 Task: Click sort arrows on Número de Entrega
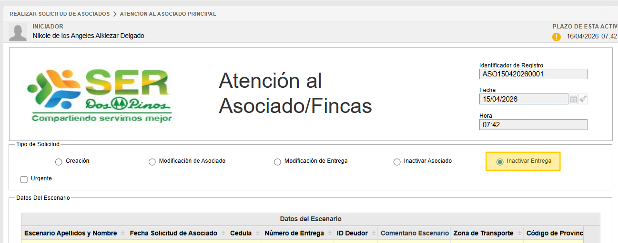point(329,234)
